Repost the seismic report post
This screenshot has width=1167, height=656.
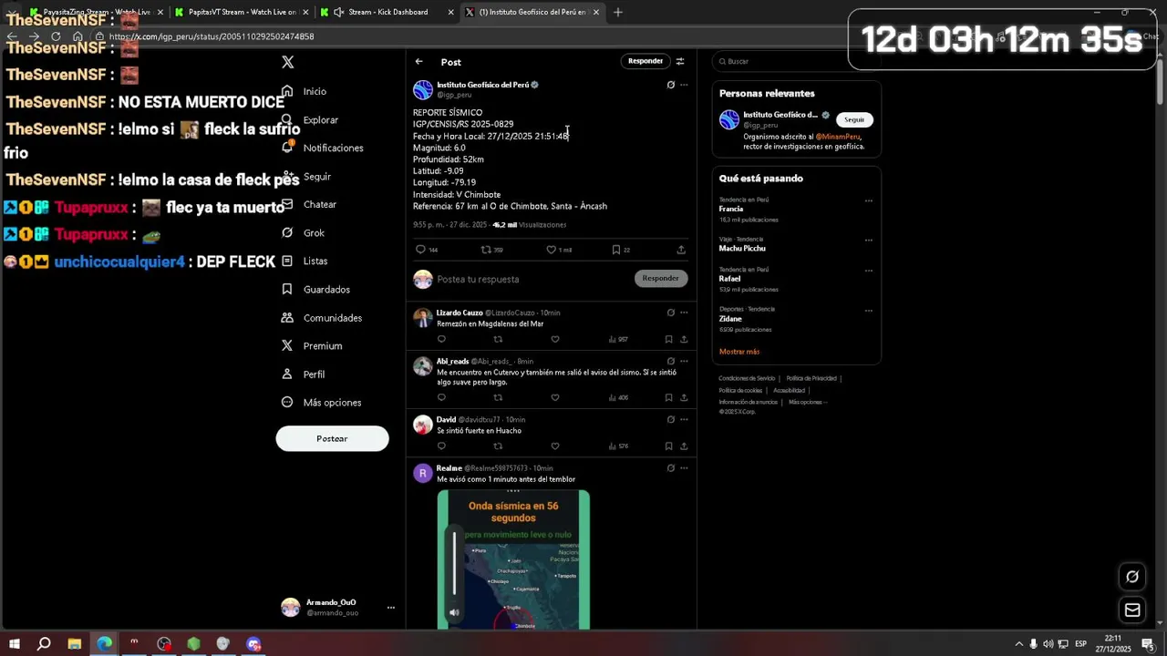(486, 249)
